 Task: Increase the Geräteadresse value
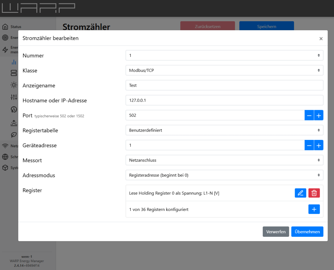319,145
